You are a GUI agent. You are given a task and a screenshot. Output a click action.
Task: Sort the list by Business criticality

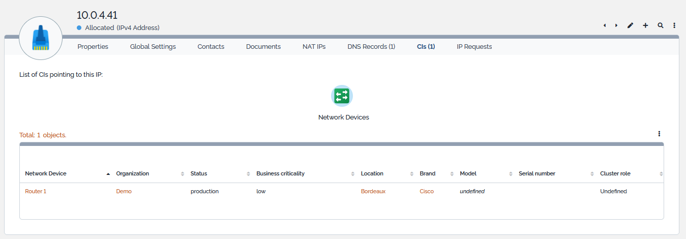tap(280, 173)
